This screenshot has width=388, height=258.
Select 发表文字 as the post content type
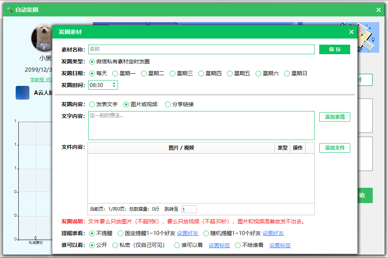point(92,104)
